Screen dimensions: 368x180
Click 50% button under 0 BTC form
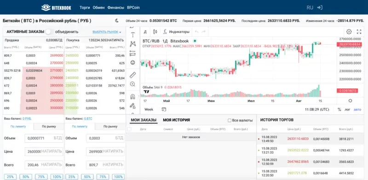[87, 177]
